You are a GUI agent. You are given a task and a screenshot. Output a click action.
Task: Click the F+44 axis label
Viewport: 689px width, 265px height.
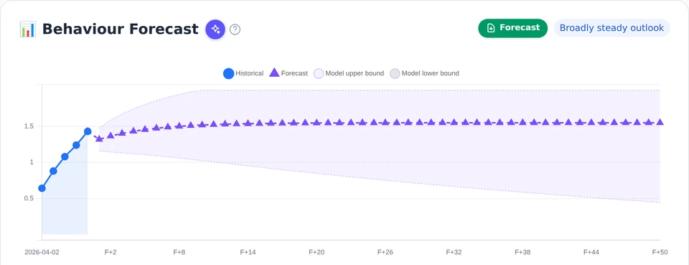[591, 252]
